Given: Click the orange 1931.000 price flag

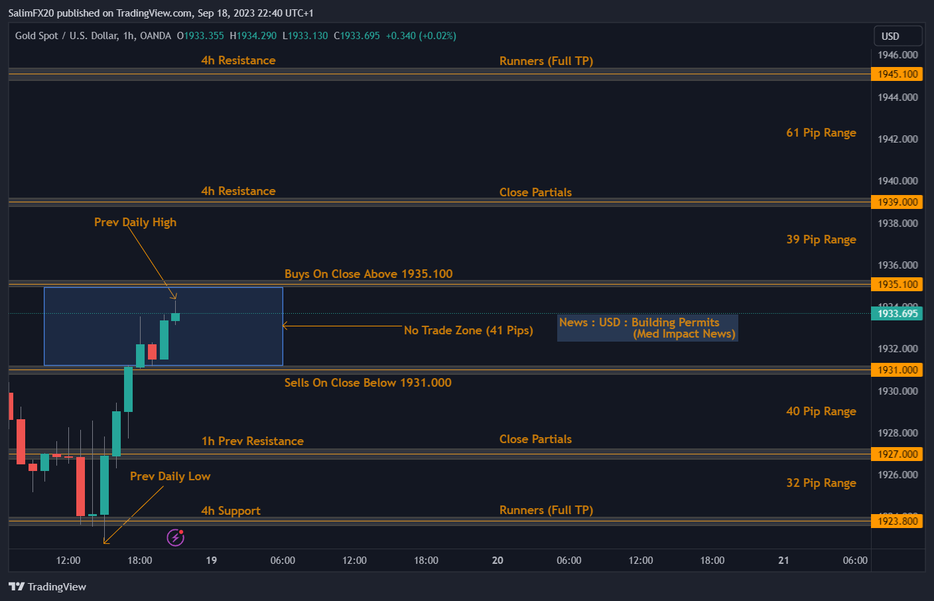Looking at the screenshot, I should [896, 369].
